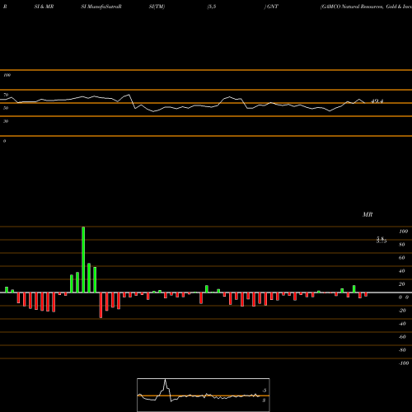Open the mini overview chart at the bottom

click(x=204, y=395)
